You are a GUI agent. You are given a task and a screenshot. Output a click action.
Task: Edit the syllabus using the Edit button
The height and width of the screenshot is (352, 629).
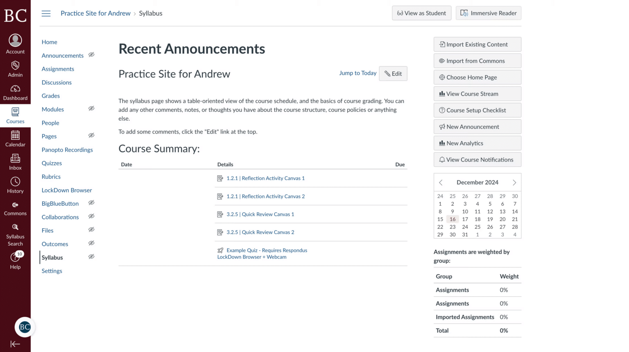(x=393, y=73)
